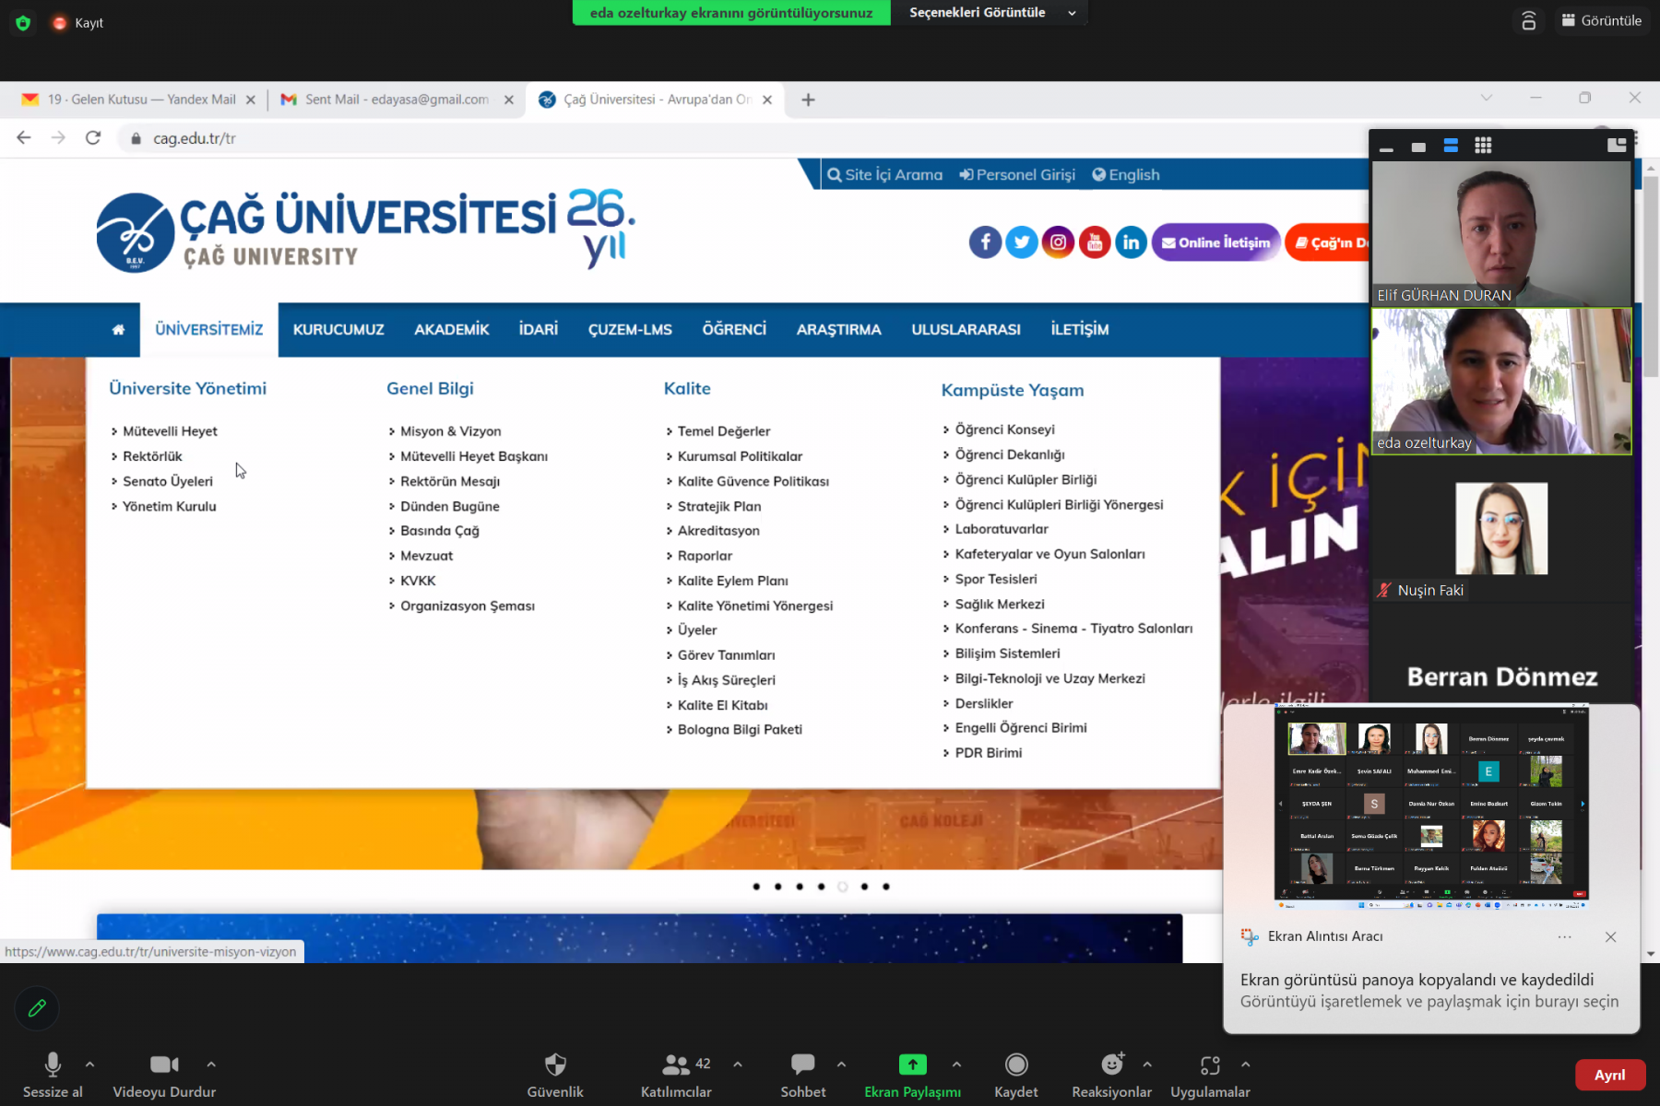The image size is (1660, 1106).
Task: Open Uygulamalar apps
Action: click(1210, 1076)
